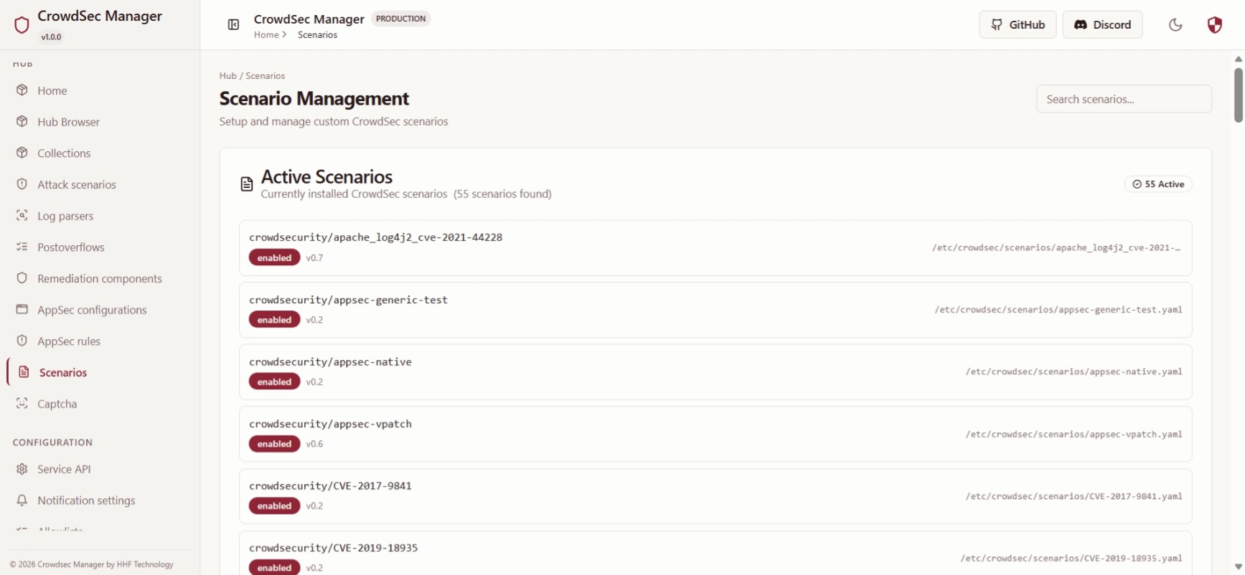Click the Search scenarios field

[x=1124, y=99]
